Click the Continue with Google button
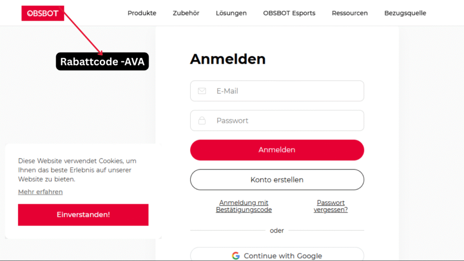The height and width of the screenshot is (261, 464). click(277, 256)
